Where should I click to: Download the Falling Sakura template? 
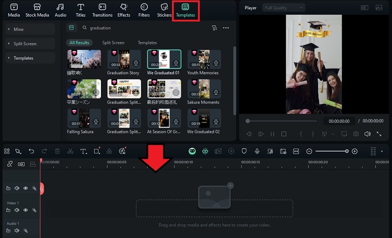click(x=96, y=122)
